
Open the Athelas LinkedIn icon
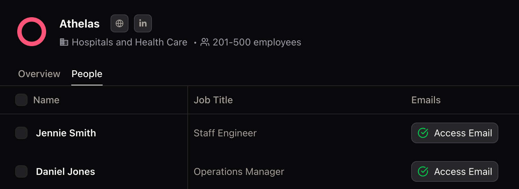(x=143, y=23)
